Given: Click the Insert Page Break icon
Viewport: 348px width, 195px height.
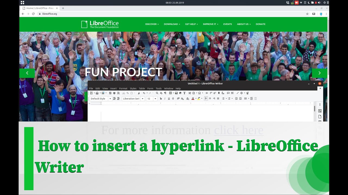Looking at the screenshot, I should (x=189, y=93).
